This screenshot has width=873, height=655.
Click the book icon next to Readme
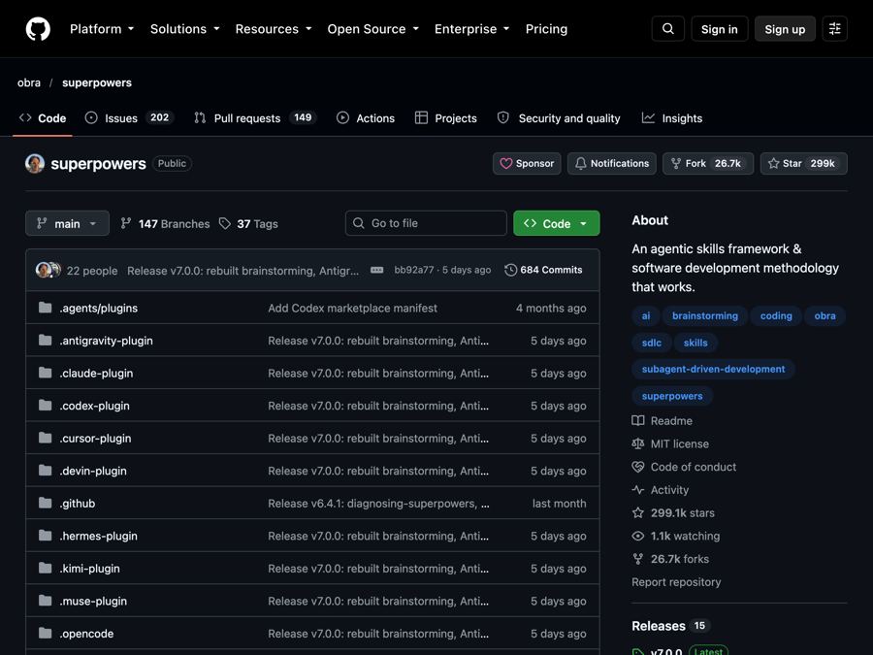(638, 420)
